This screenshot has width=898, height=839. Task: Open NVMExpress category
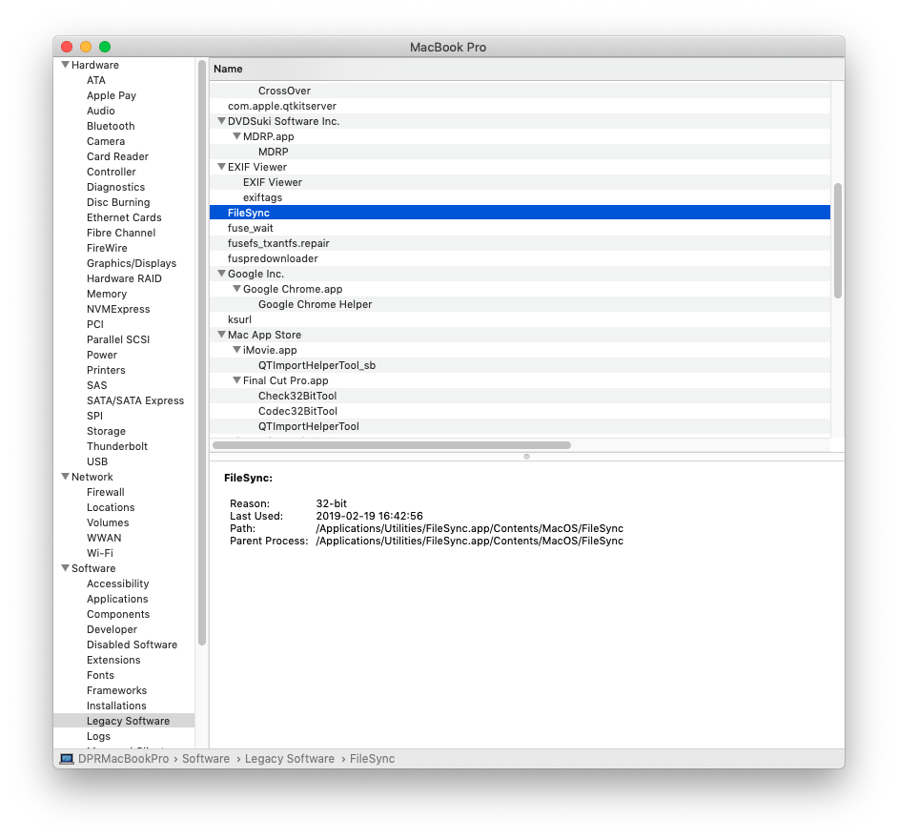(x=118, y=309)
